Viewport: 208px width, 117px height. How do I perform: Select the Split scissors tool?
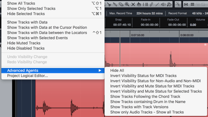109,5
